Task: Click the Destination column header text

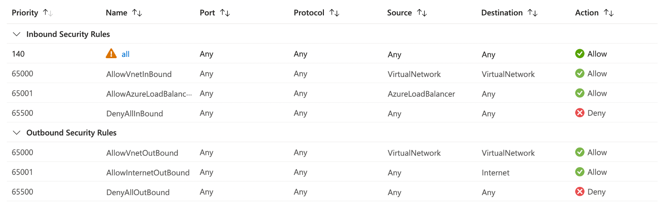Action: pyautogui.click(x=502, y=13)
